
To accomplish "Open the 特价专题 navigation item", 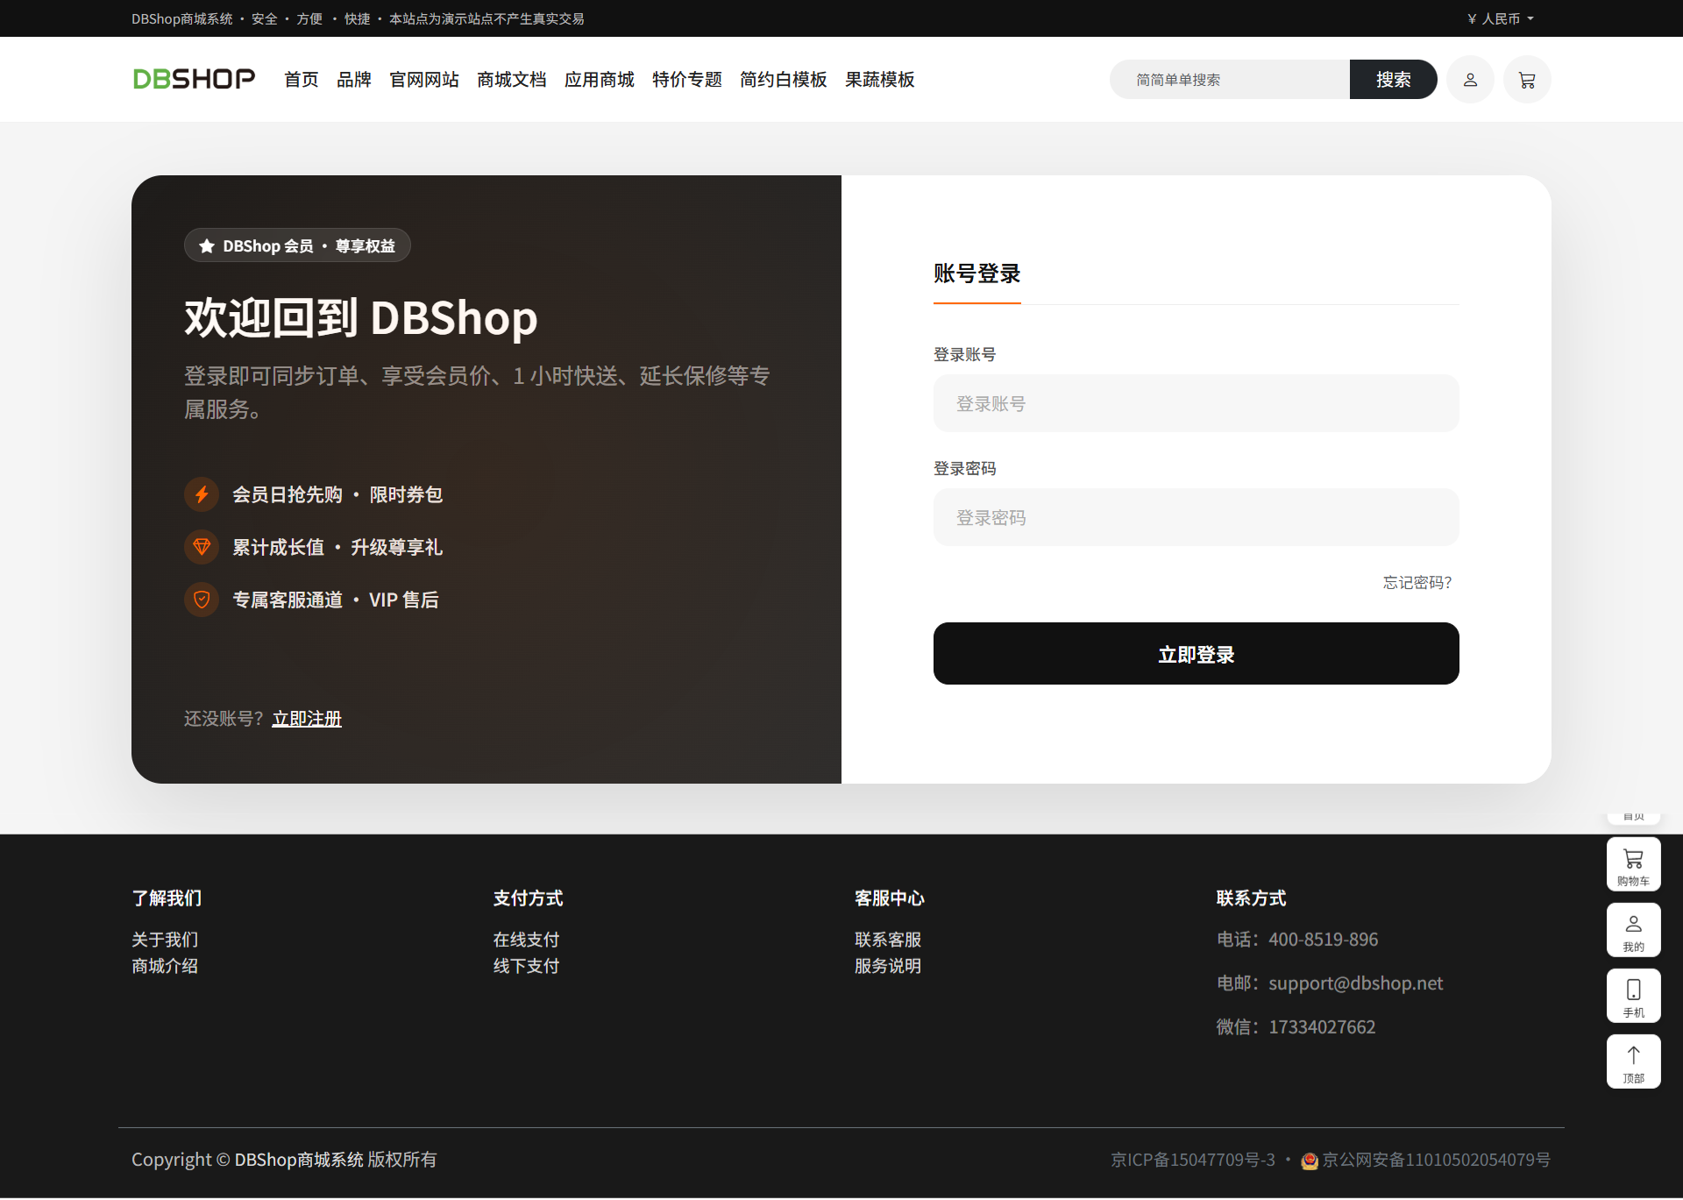I will click(x=686, y=80).
